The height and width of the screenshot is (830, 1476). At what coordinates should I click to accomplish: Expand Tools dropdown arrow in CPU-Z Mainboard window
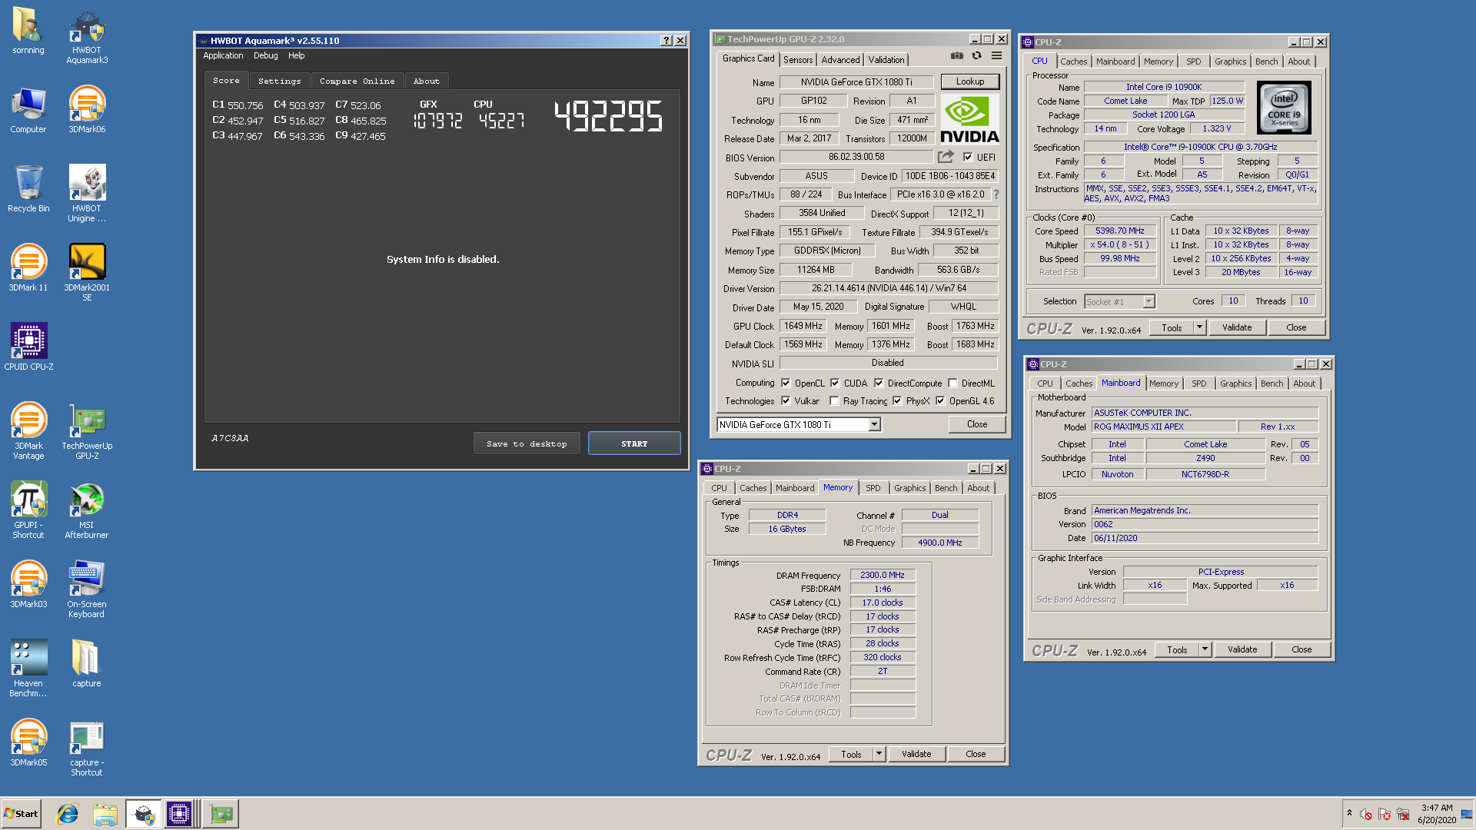point(1205,649)
